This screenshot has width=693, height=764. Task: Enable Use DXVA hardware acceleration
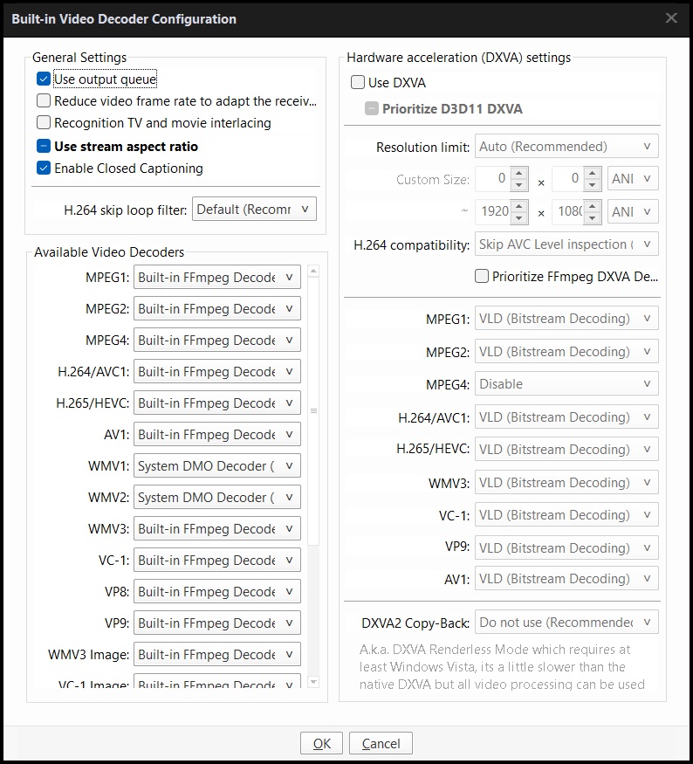click(x=358, y=83)
